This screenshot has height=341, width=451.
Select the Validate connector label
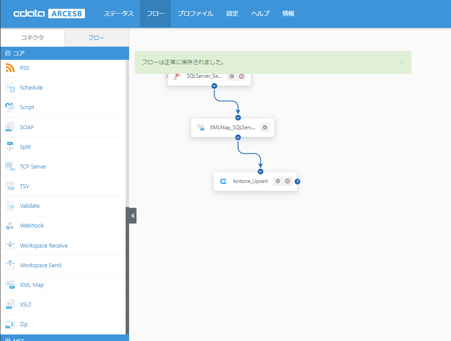(30, 206)
